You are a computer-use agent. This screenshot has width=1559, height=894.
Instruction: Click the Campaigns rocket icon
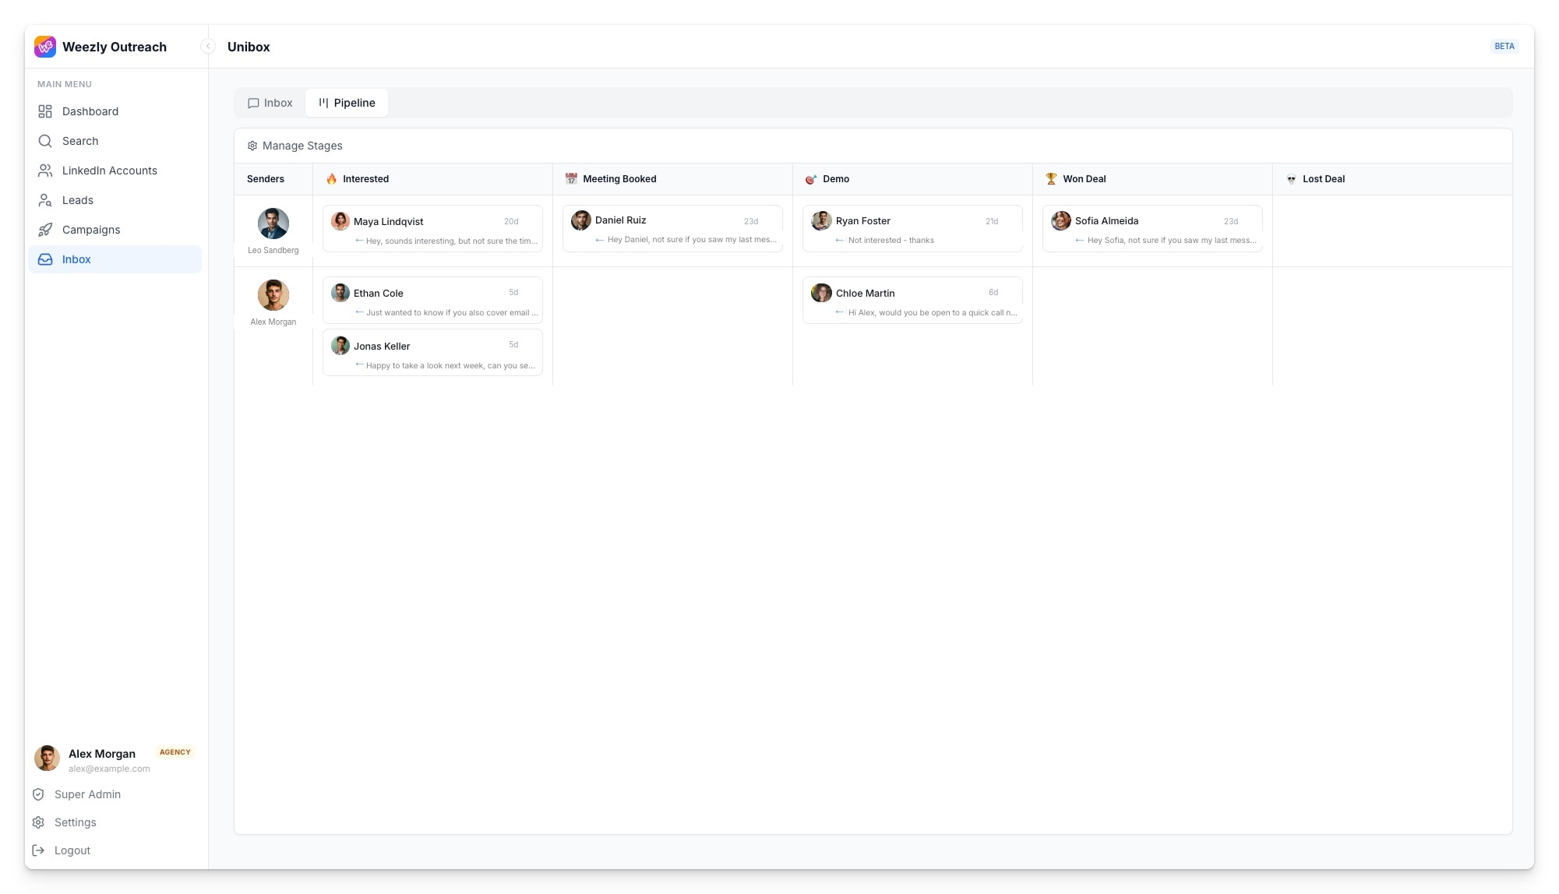[45, 230]
